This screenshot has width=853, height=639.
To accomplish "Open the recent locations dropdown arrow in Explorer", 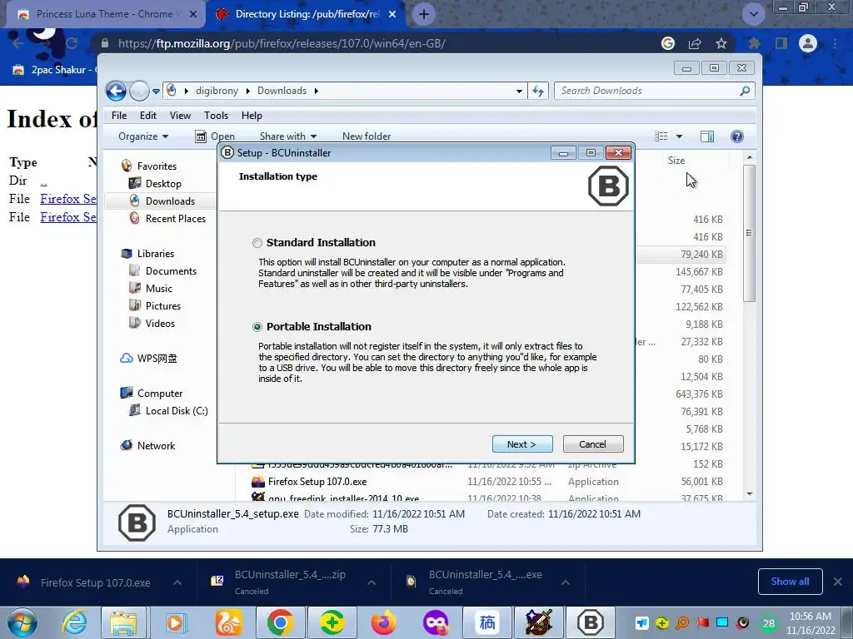I will pos(156,92).
